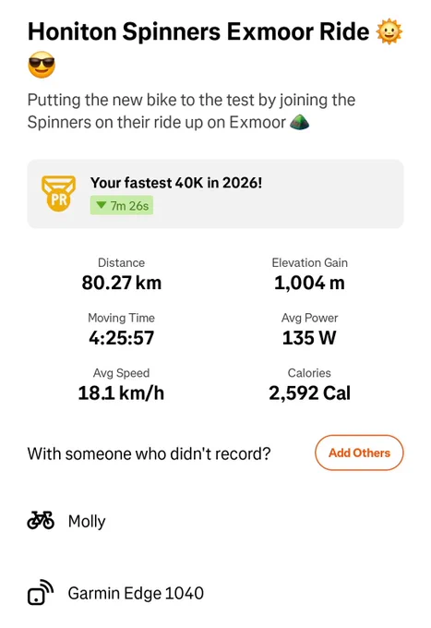Screen dimensions: 431x628
Task: Select the Honiton Spinners Exmoor Ride title
Action: tap(198, 32)
